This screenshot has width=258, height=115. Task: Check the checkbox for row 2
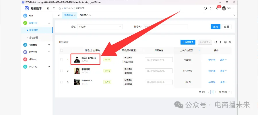point(61,71)
